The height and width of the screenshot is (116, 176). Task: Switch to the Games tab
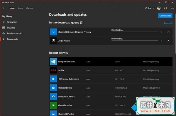point(30,8)
